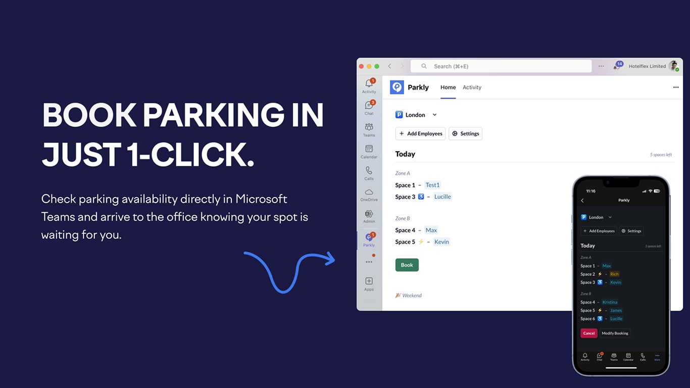Tap Kristina name tag on phone Space 4

tap(610, 302)
